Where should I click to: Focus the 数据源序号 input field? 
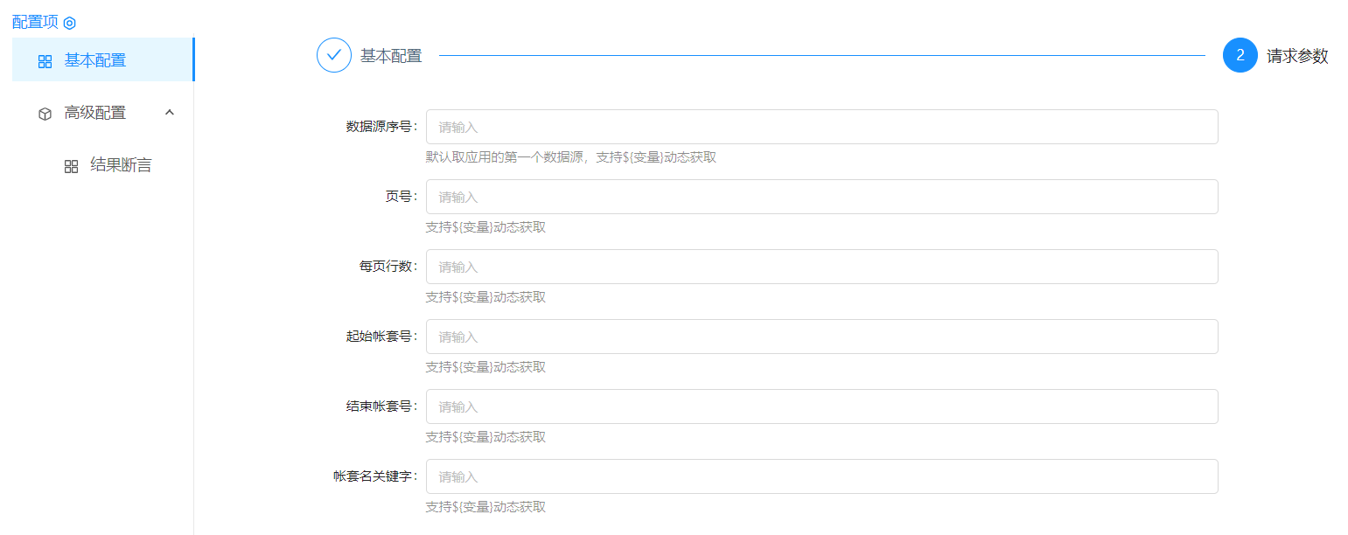pos(821,127)
